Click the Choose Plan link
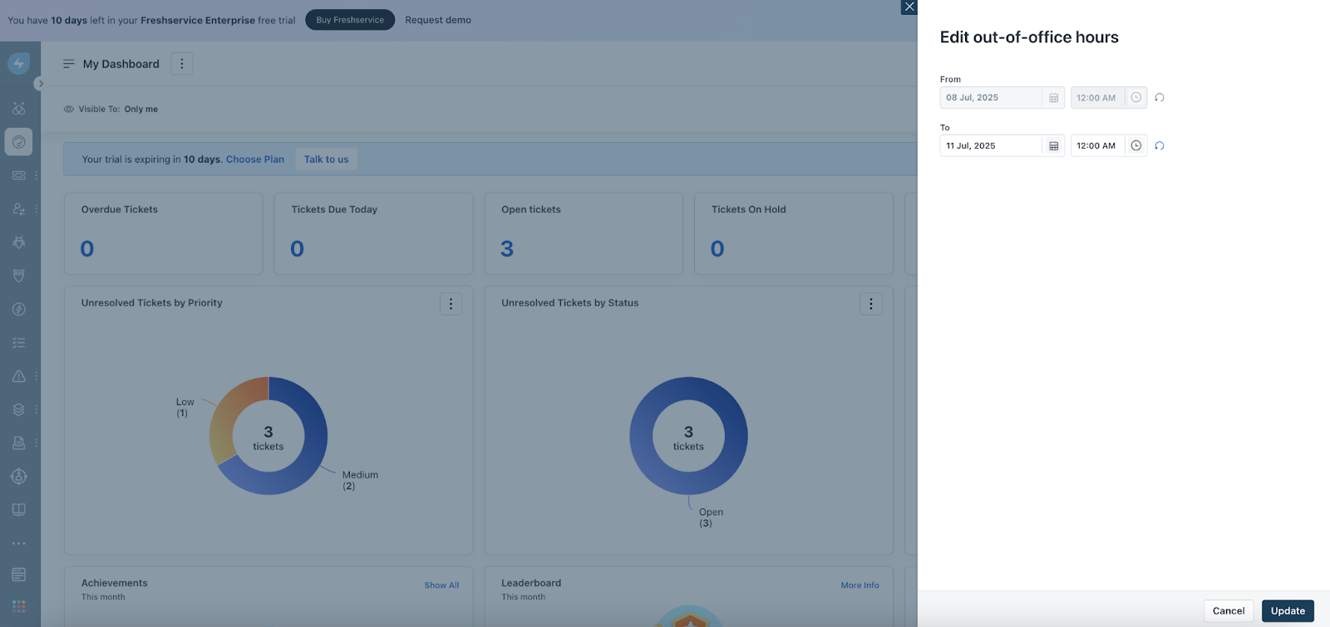The width and height of the screenshot is (1330, 627). (x=255, y=159)
